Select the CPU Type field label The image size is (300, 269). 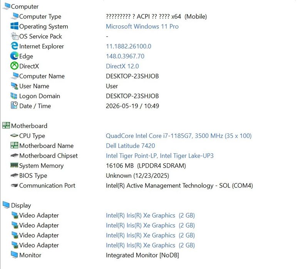point(32,136)
